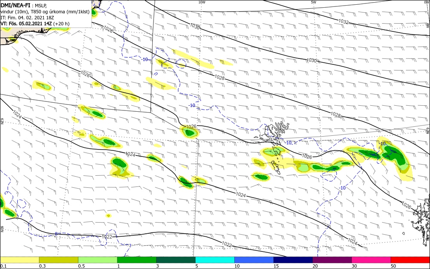Click the 'vindur (10m), T850 og úrkoma' line
Image resolution: width=430 pixels, height=269 pixels.
pyautogui.click(x=45, y=12)
